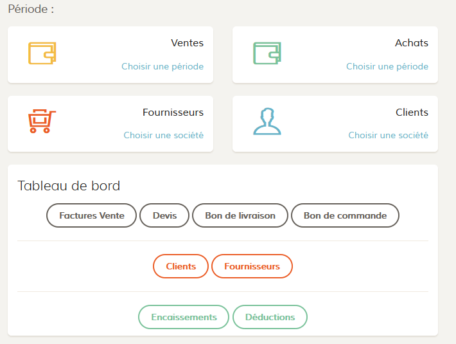Switch to the Devis pill
Viewport: 456px width, 344px height.
164,215
